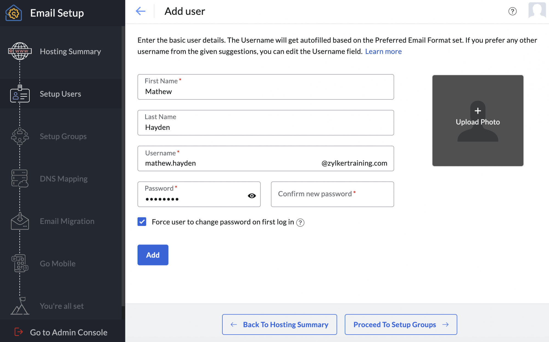
Task: Click Proceed To Setup Groups button
Action: [x=401, y=324]
